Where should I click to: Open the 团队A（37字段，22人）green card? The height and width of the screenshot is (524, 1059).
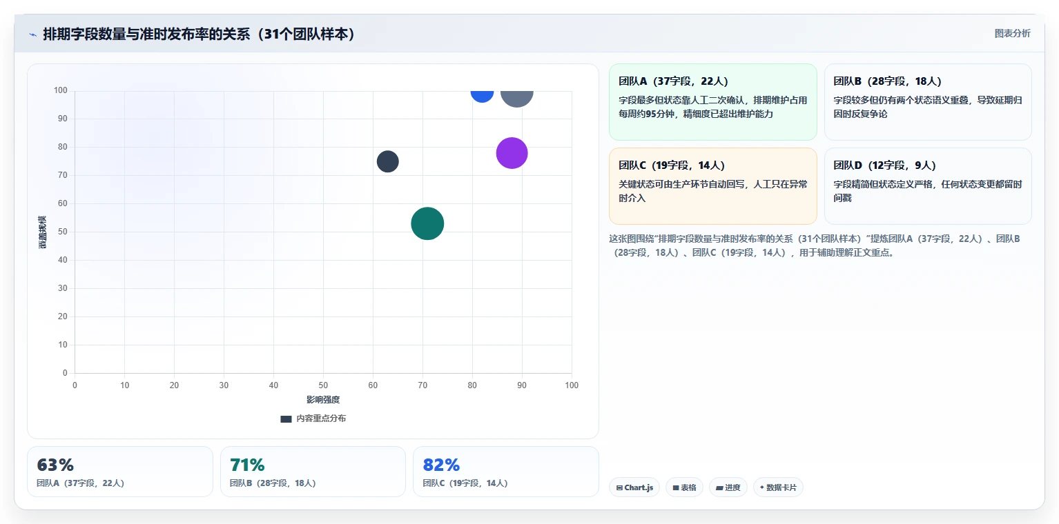point(712,102)
